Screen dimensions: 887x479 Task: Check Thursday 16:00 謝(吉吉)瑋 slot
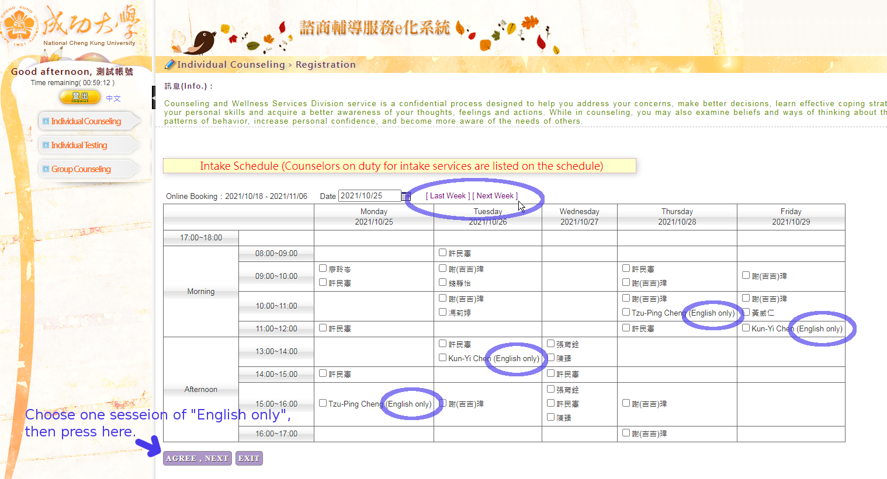click(626, 433)
